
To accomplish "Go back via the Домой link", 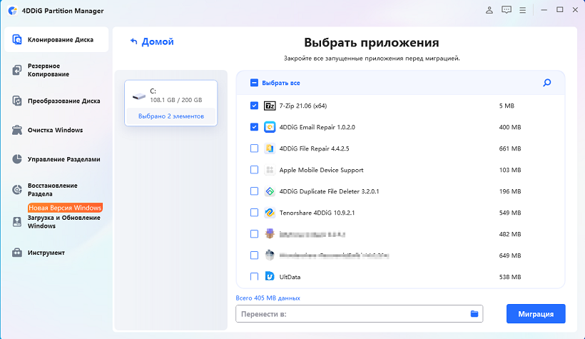I will pos(158,41).
